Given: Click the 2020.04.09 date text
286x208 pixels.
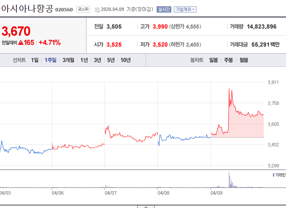Looking at the screenshot, I should tap(113, 10).
